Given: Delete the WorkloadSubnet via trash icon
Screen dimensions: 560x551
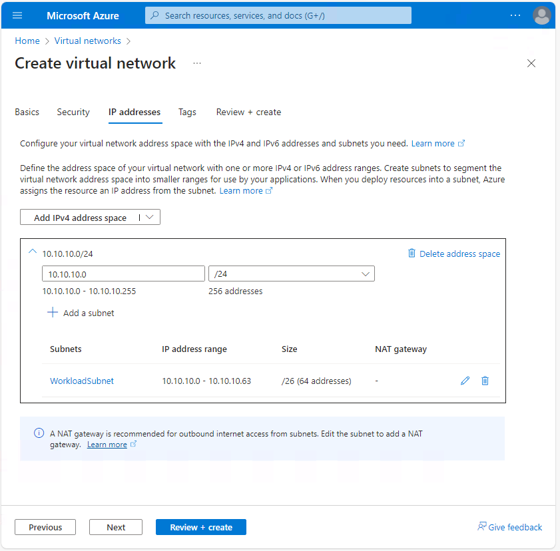Looking at the screenshot, I should [x=485, y=381].
